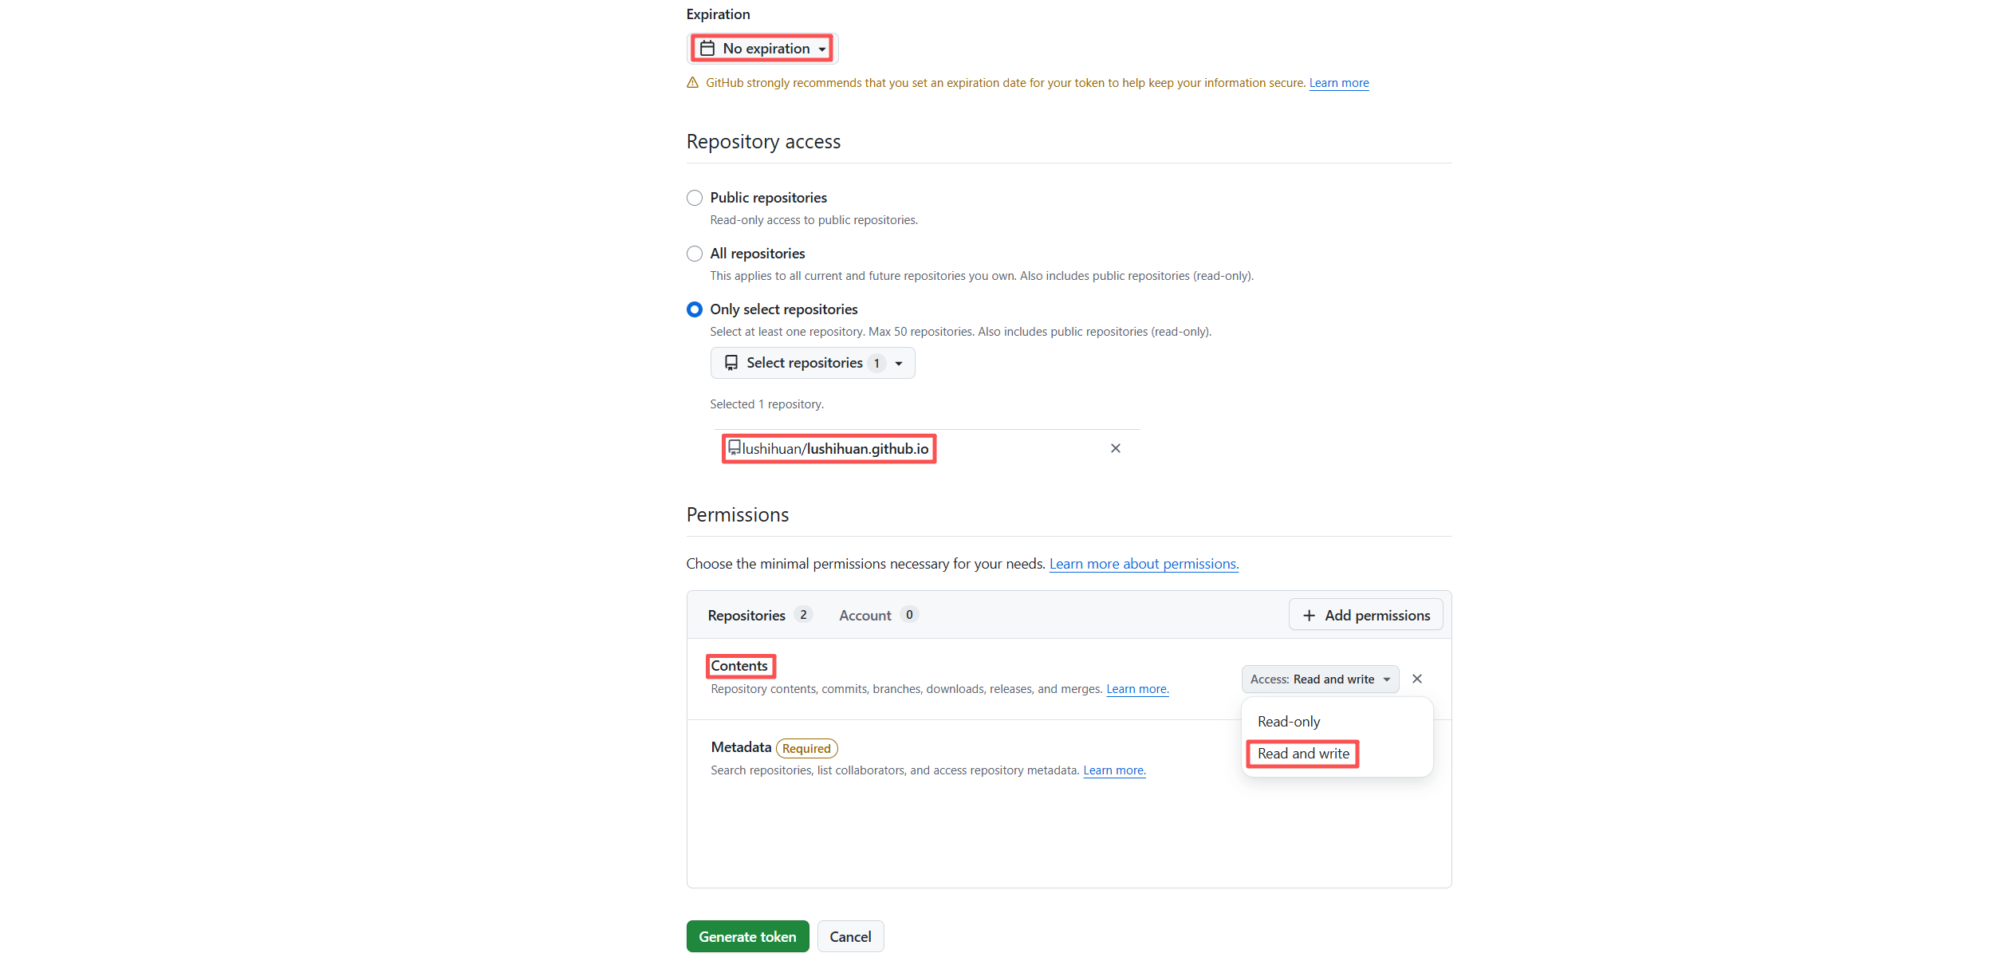
Task: Click the warning triangle icon
Action: 692,83
